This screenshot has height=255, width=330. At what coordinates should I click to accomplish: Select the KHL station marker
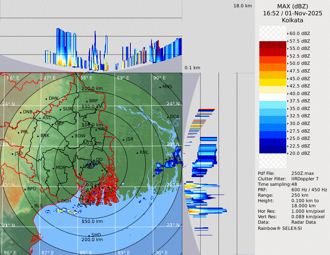137,152
